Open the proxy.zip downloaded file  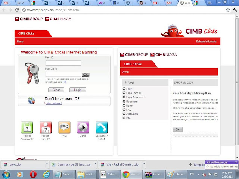click(x=24, y=164)
